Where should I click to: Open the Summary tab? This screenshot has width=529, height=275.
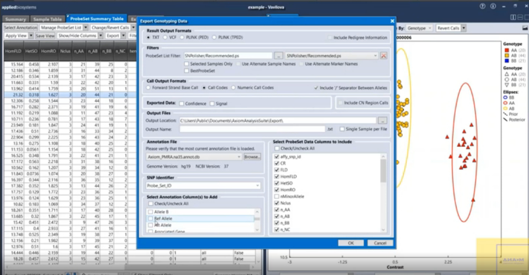[15, 19]
